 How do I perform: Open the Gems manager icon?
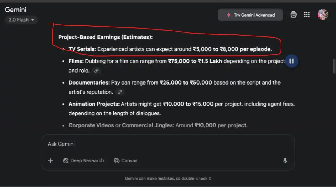(293, 15)
